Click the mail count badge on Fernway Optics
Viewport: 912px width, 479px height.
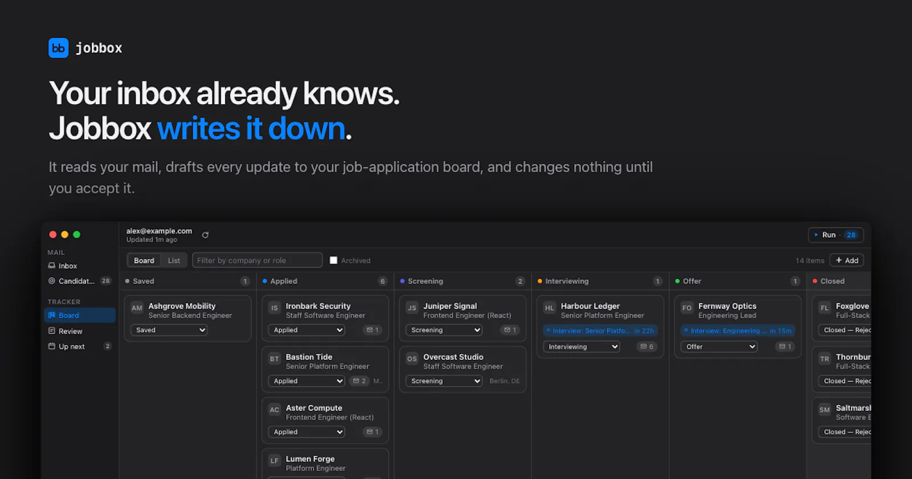785,347
